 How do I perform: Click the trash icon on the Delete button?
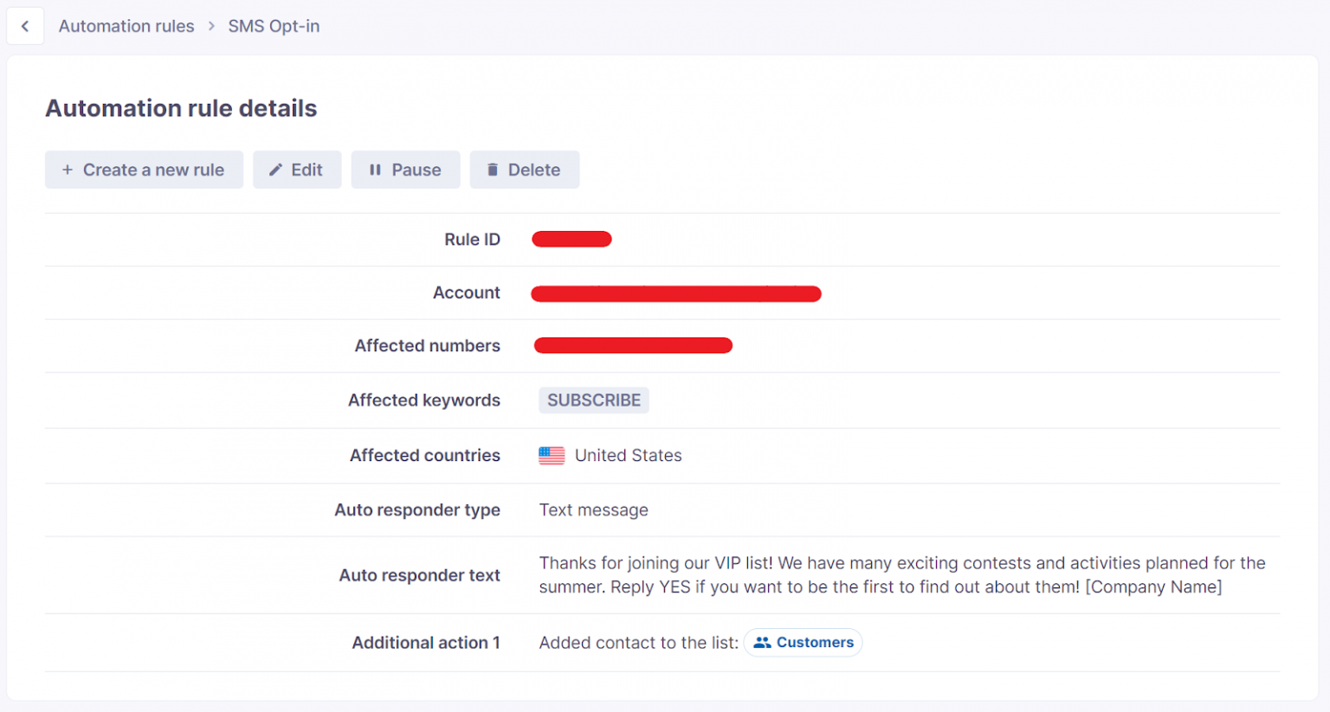pos(492,170)
